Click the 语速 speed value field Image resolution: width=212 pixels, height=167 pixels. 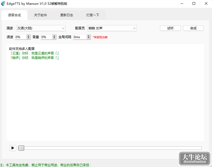(21, 37)
